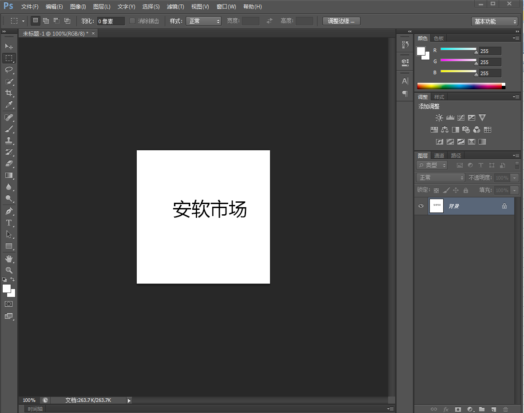
Task: Select the Crop tool
Action: coord(9,93)
